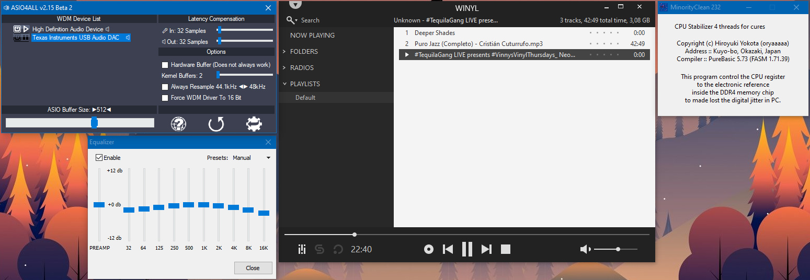Select Texas Instruments USB Audio DAC
The width and height of the screenshot is (810, 280).
coord(77,38)
